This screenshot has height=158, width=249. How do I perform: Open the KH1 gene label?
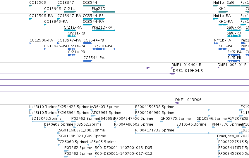coord(222,8)
